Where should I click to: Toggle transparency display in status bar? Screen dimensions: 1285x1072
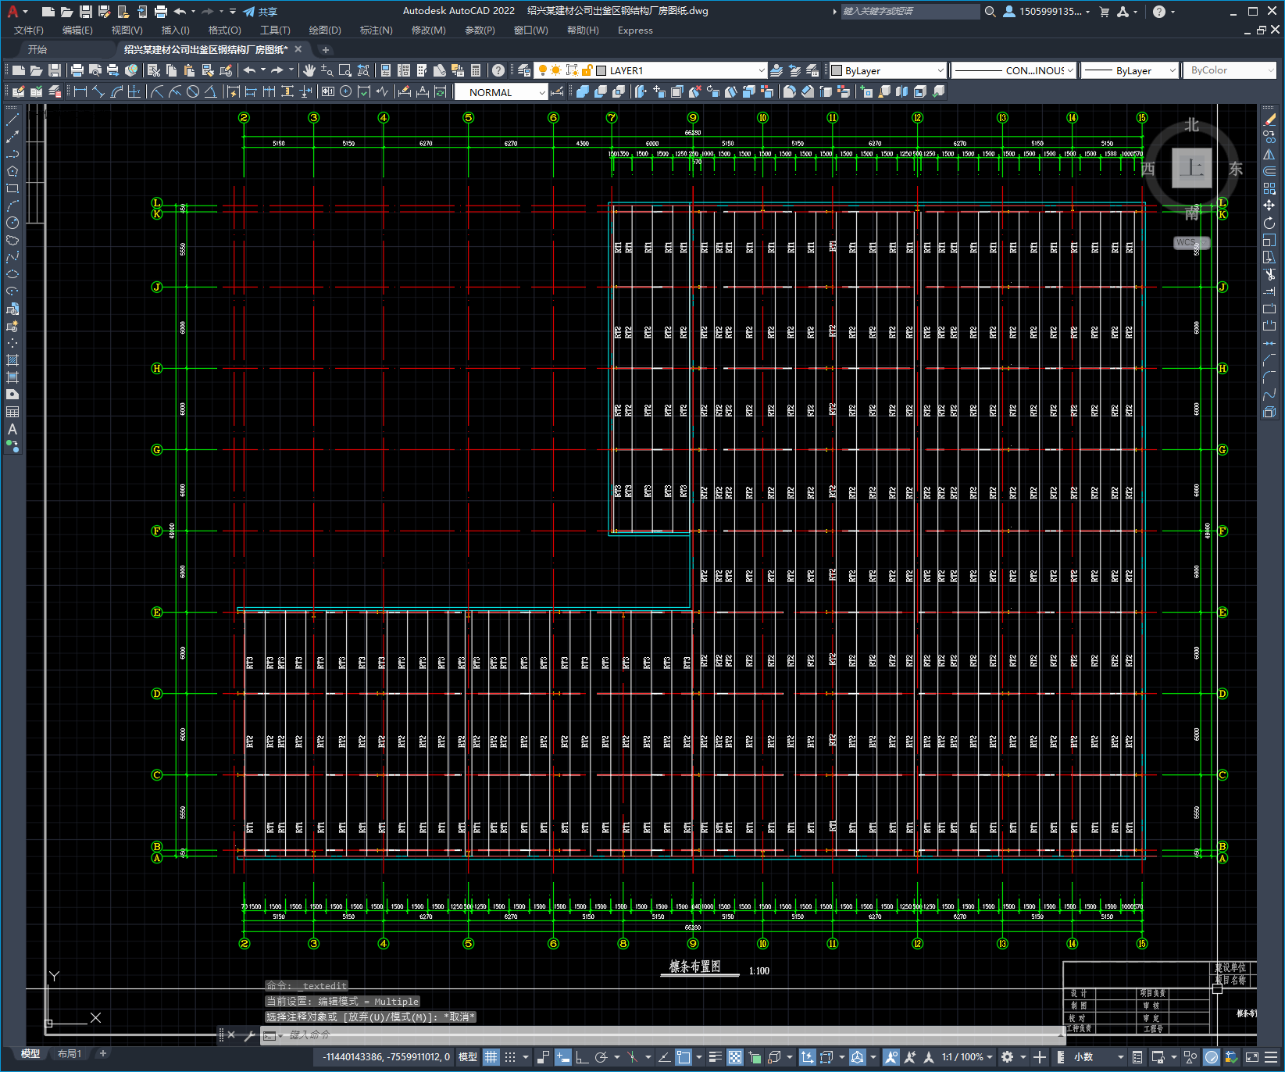pyautogui.click(x=735, y=1057)
